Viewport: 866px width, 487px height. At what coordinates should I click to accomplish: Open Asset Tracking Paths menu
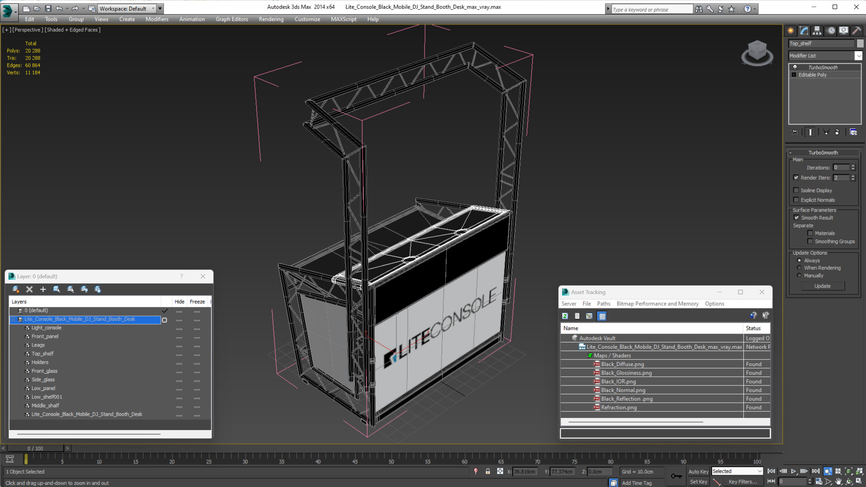pyautogui.click(x=603, y=303)
